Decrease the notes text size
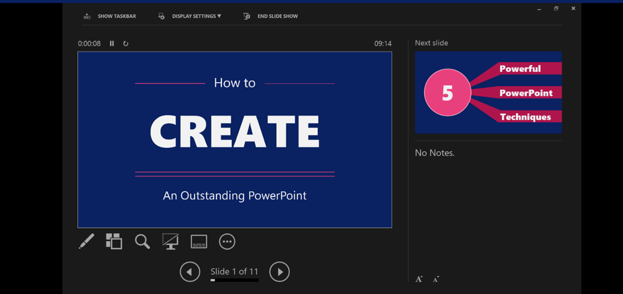The width and height of the screenshot is (623, 294). pos(435,279)
